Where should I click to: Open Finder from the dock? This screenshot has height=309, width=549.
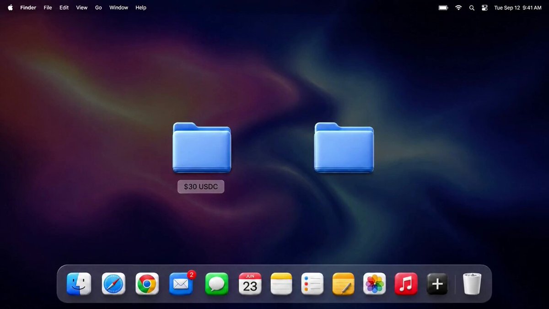[x=79, y=284]
